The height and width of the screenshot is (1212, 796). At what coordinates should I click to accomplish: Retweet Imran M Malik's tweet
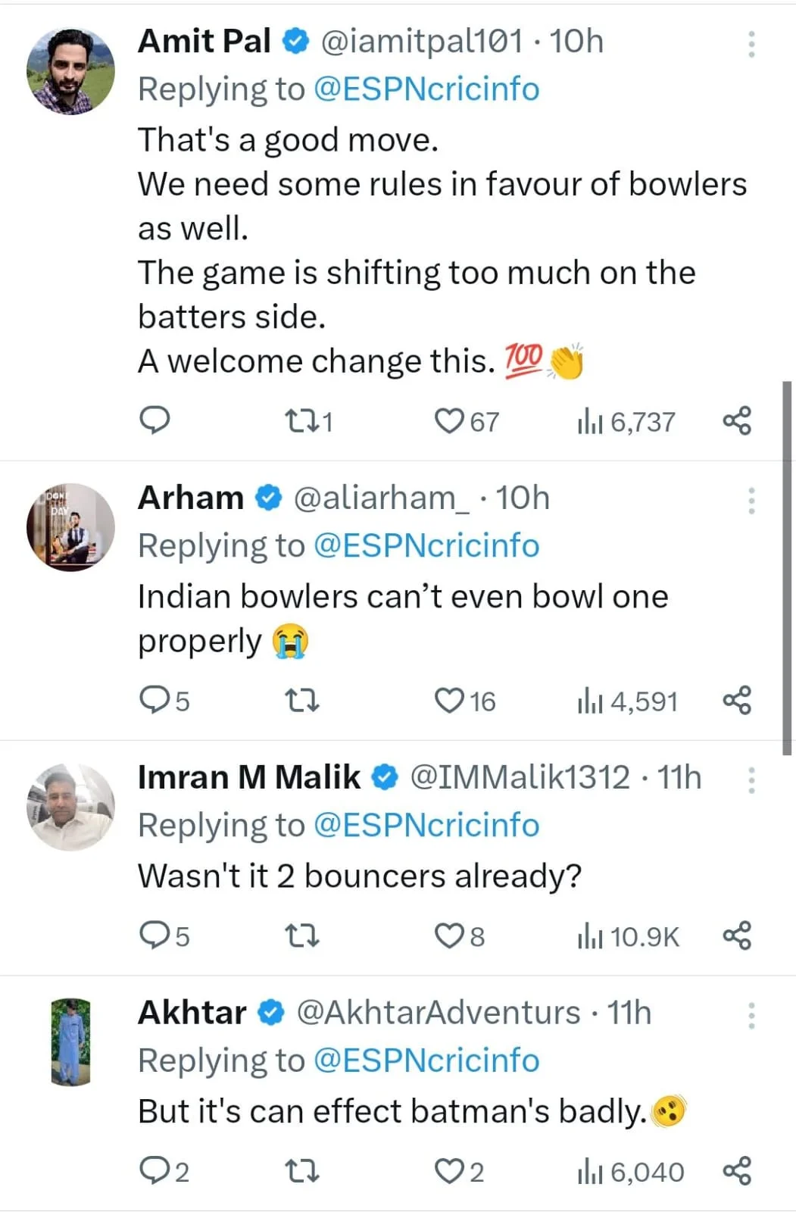(303, 936)
